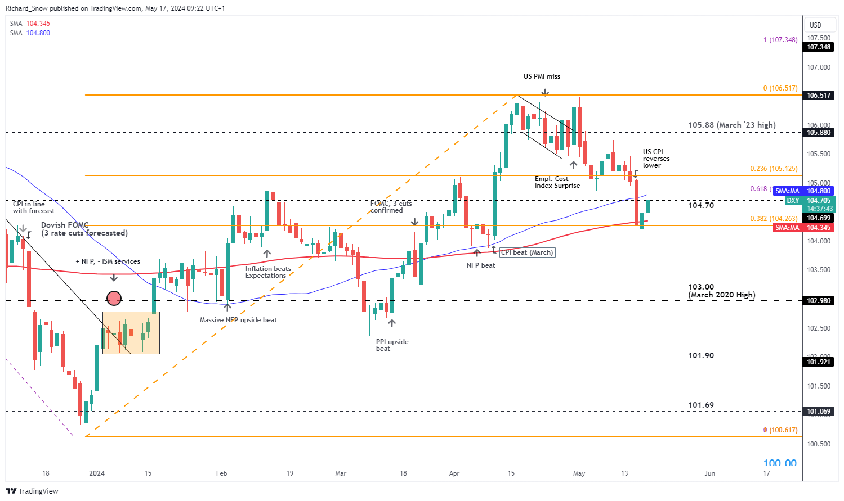Click the 19 date label on the time axis

click(289, 473)
